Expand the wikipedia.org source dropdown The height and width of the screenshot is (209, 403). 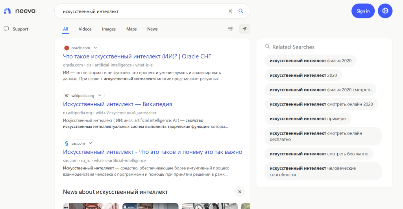100,96
